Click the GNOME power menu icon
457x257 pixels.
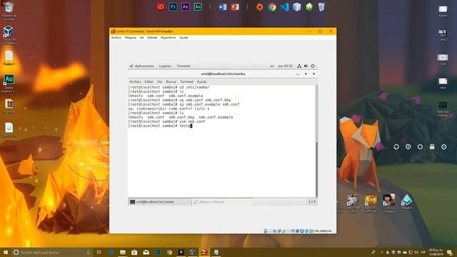tap(313, 66)
